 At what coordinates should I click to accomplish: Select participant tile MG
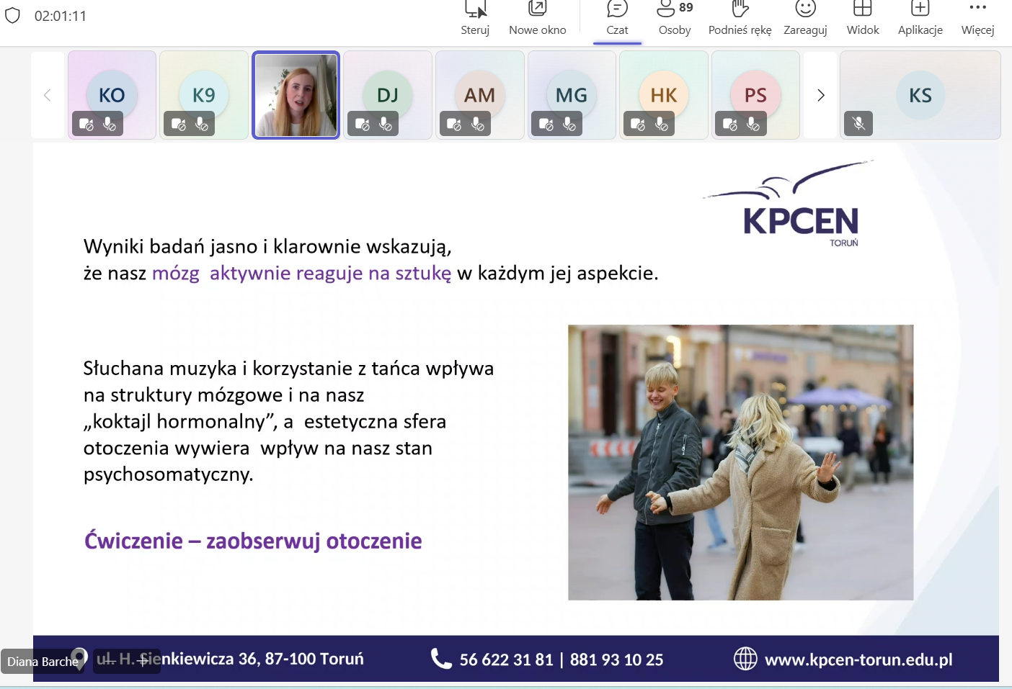572,95
